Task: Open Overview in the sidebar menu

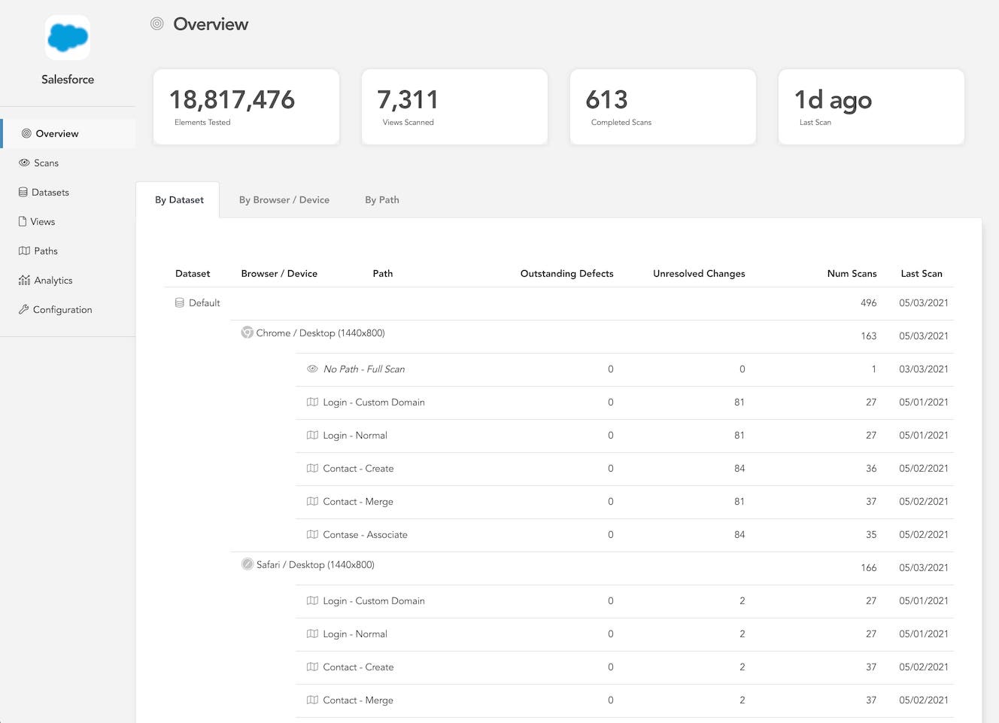Action: pos(68,133)
